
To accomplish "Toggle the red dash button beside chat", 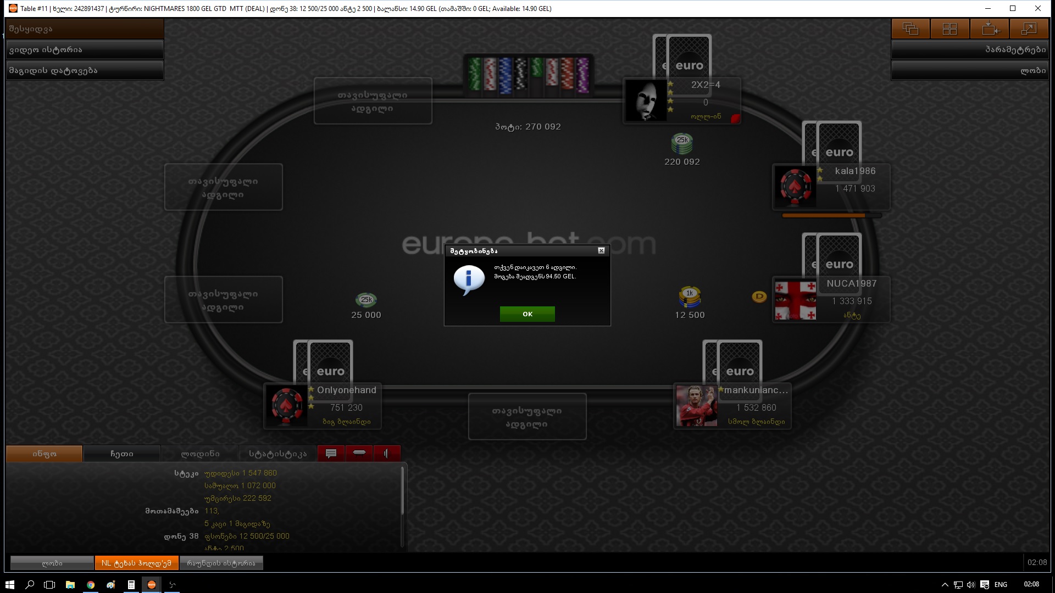I will point(359,454).
